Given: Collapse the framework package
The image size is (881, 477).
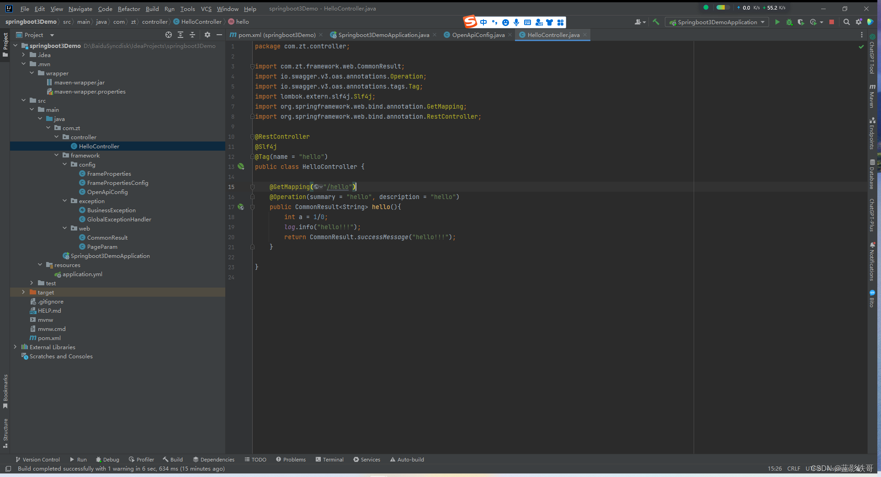Looking at the screenshot, I should [x=57, y=155].
